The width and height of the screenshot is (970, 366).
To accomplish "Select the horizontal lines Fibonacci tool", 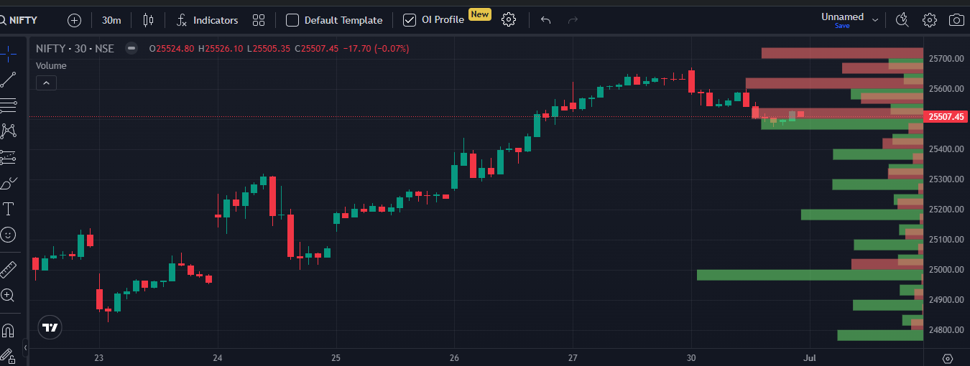I will [x=9, y=105].
